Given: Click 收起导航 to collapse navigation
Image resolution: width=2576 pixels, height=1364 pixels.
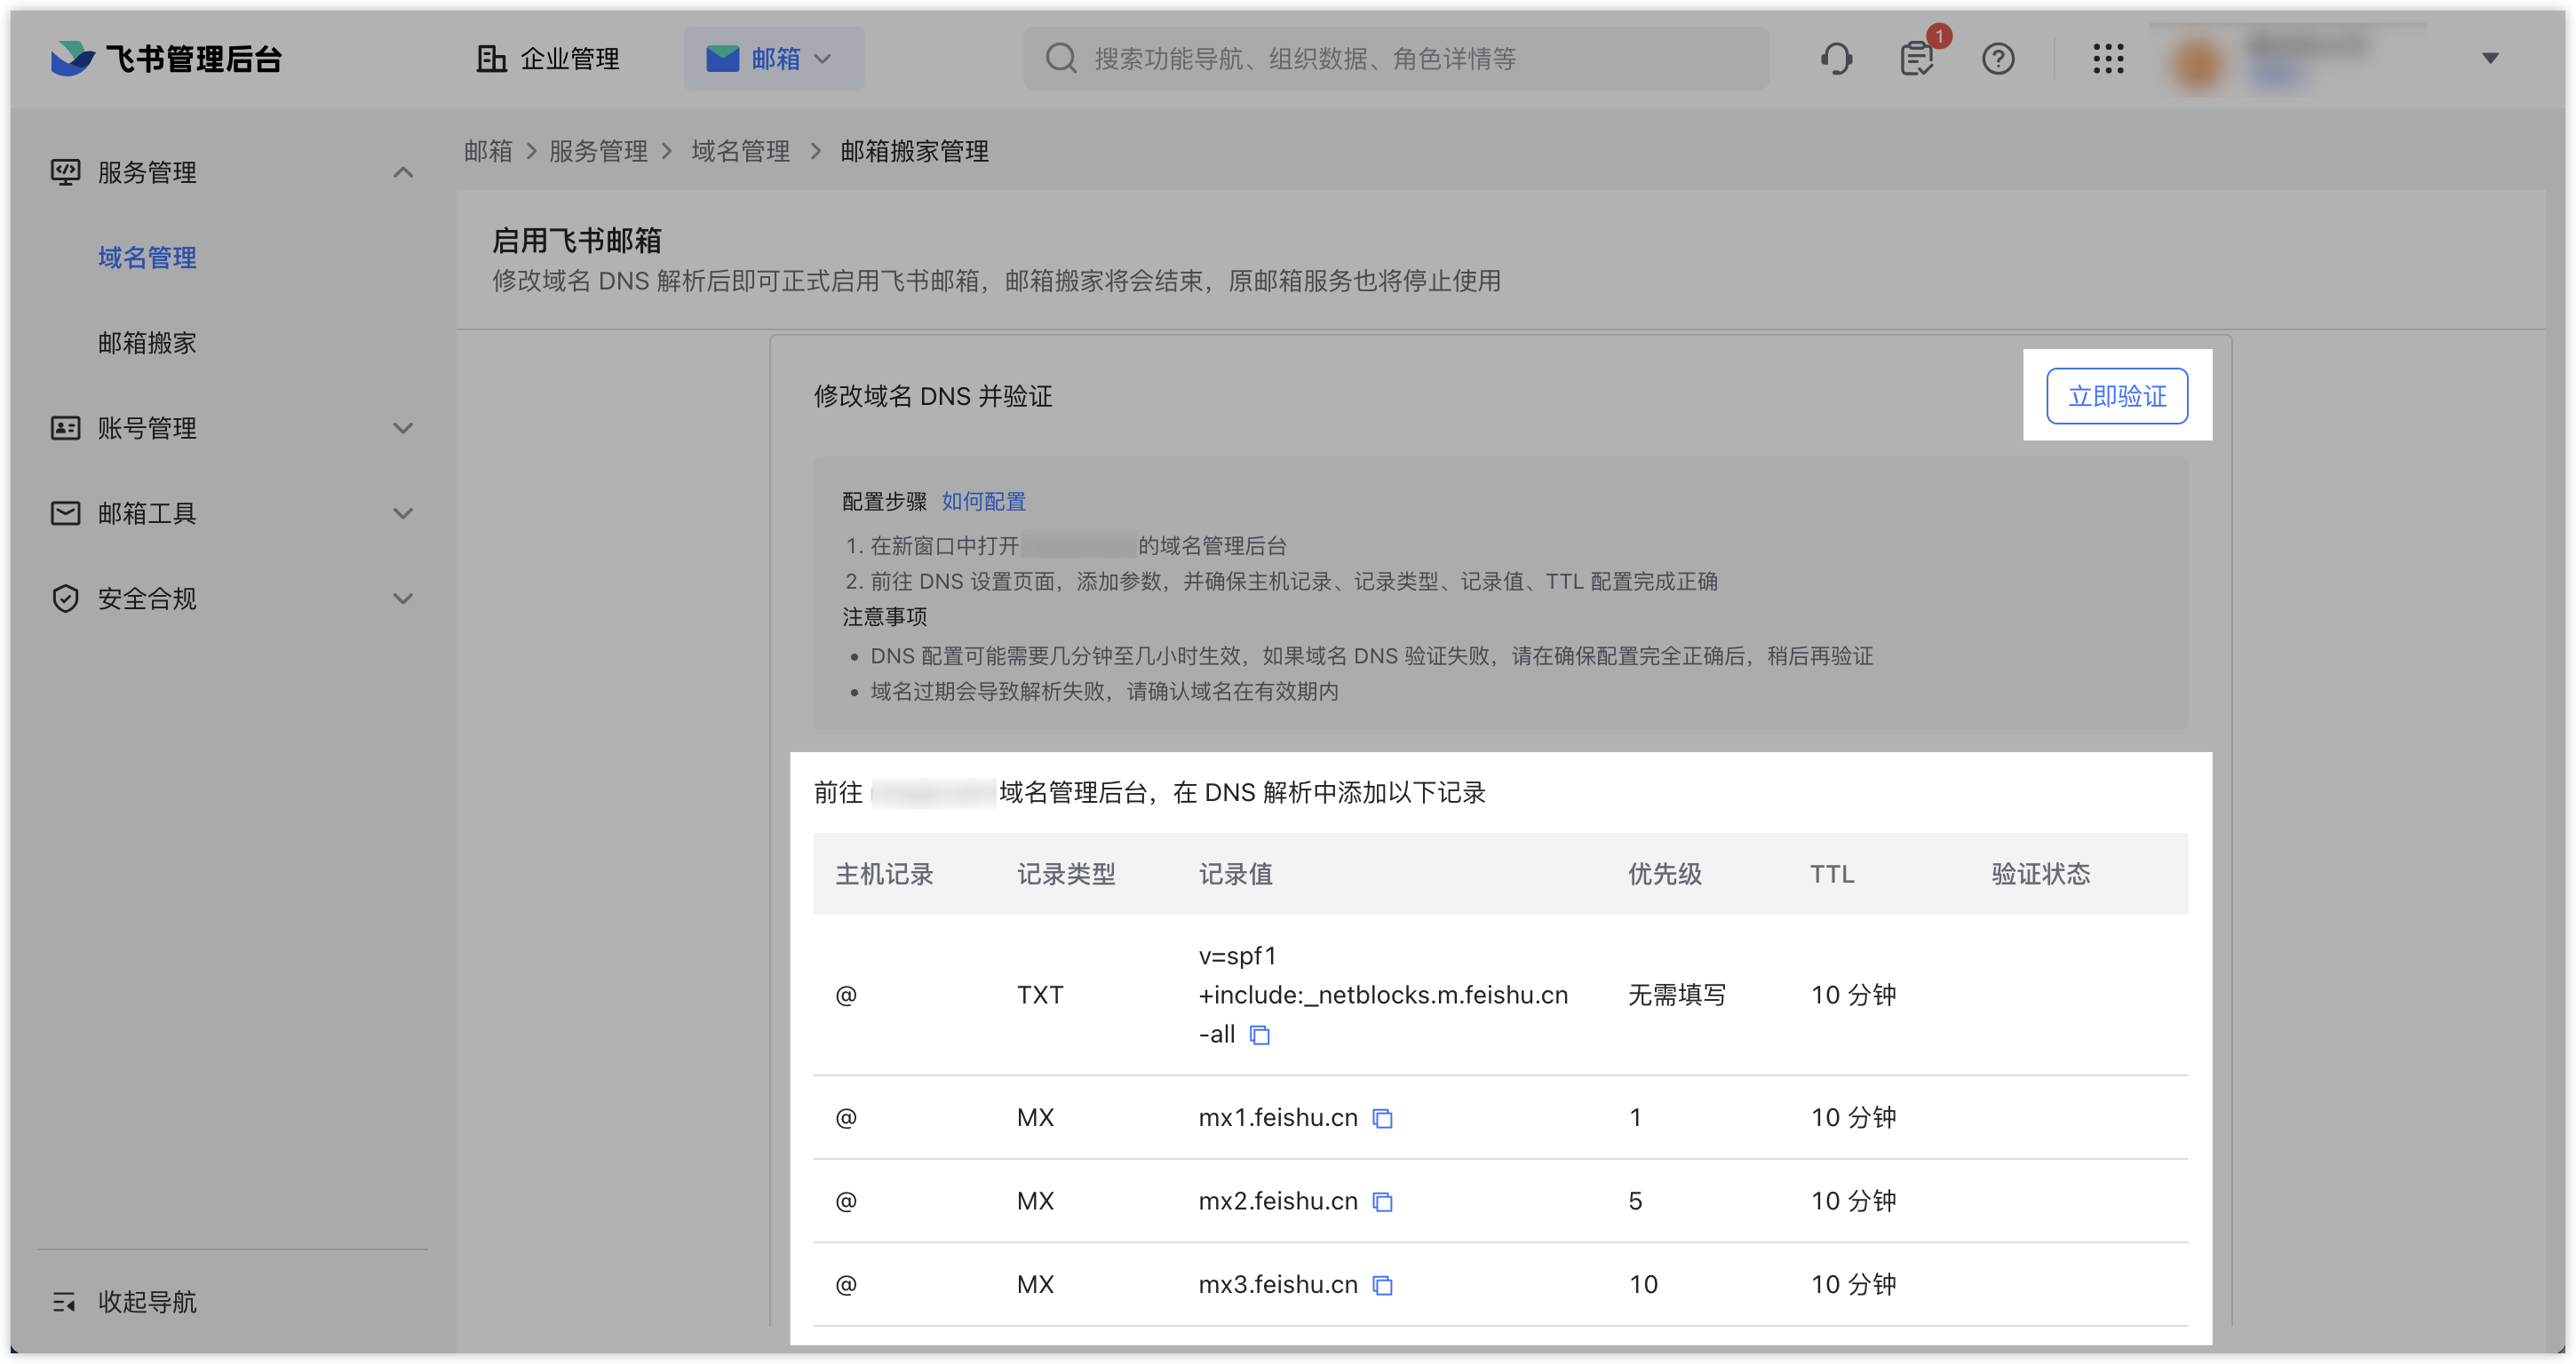Looking at the screenshot, I should coord(147,1302).
